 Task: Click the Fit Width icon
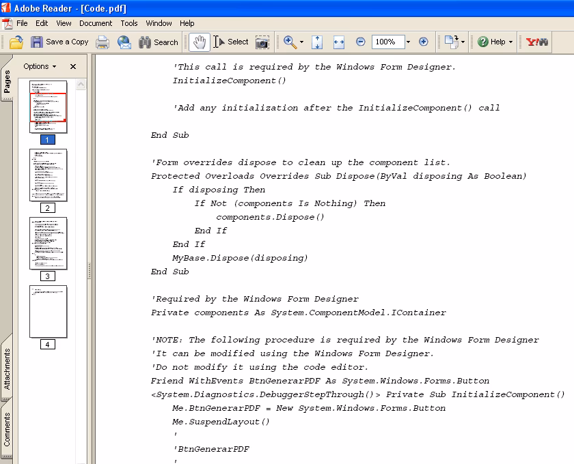pyautogui.click(x=339, y=42)
